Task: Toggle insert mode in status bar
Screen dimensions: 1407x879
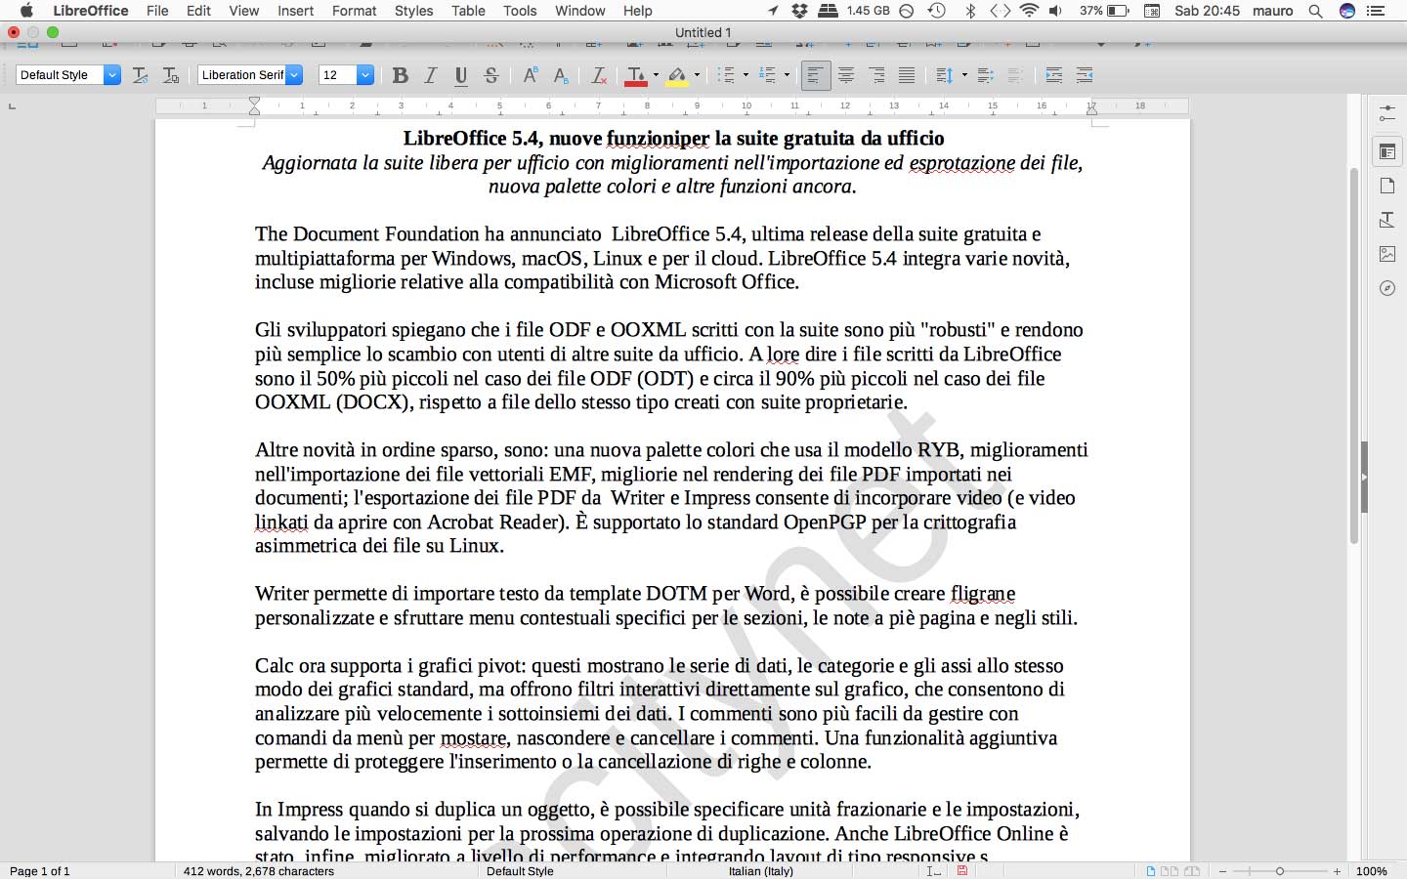Action: 934,870
